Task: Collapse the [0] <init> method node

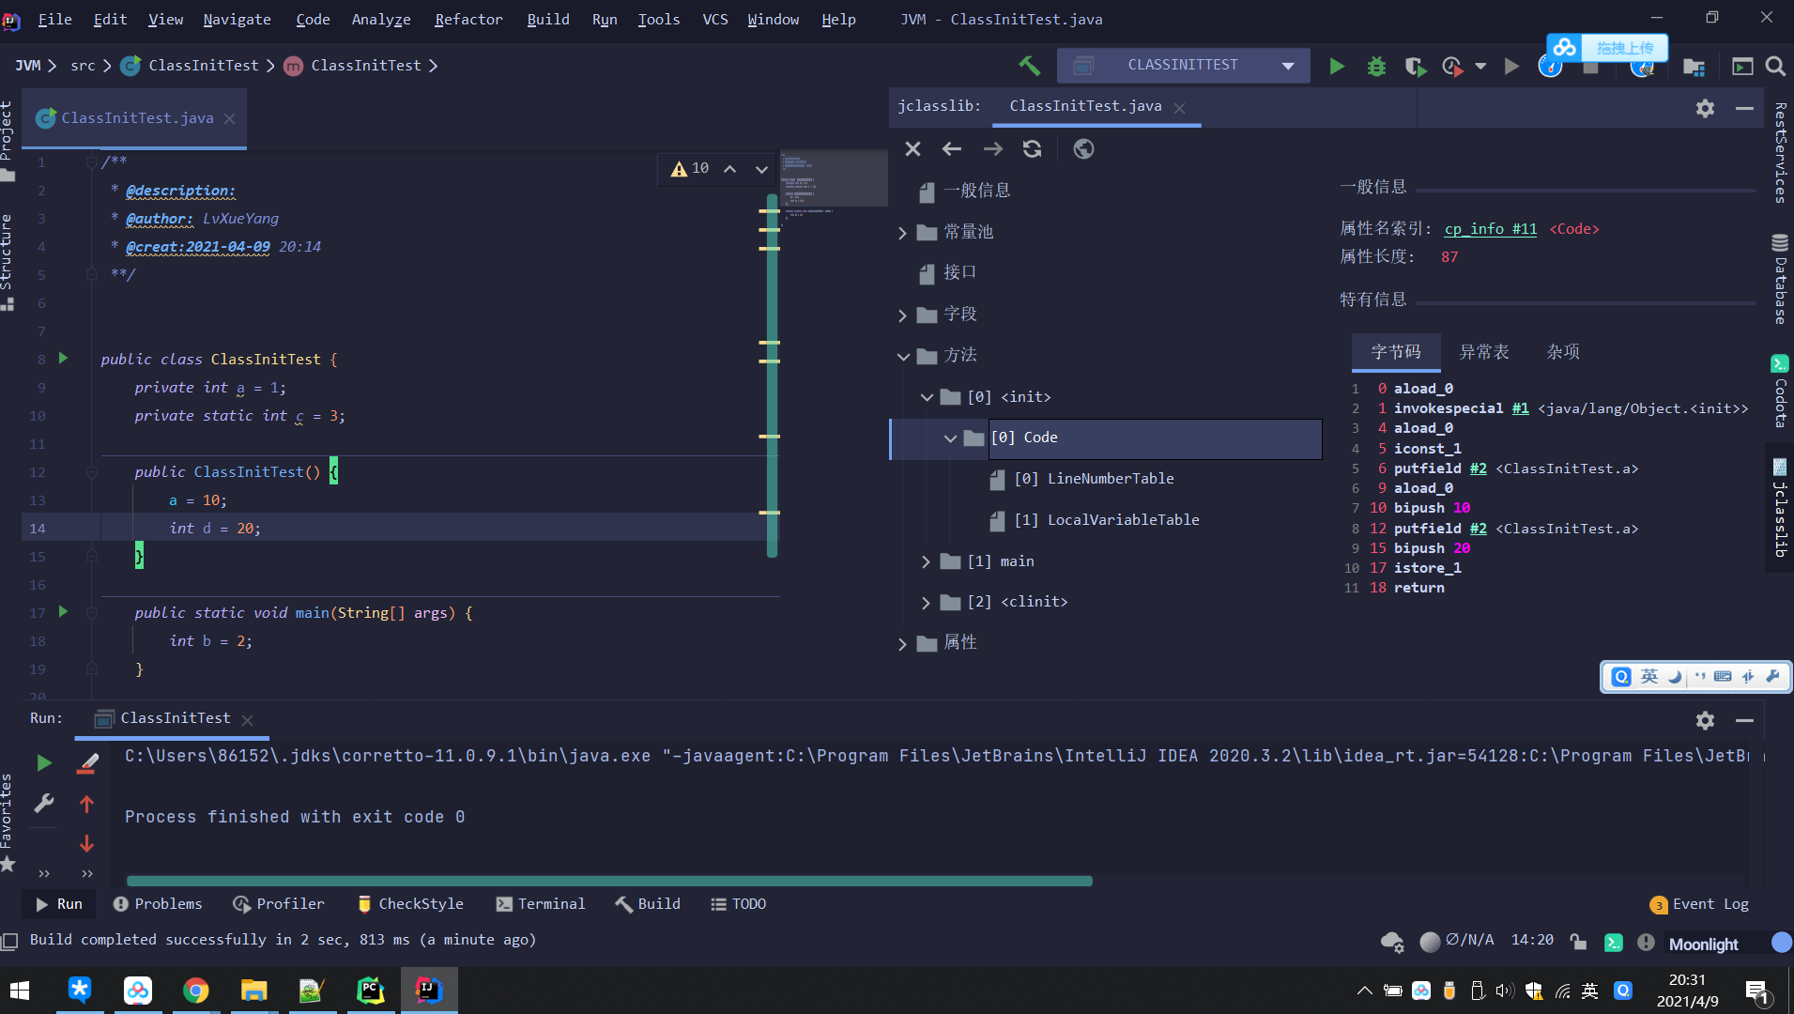Action: pos(927,397)
